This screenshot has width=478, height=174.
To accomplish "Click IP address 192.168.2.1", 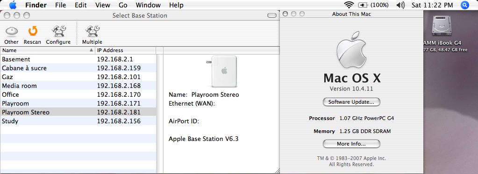I will click(x=115, y=59).
